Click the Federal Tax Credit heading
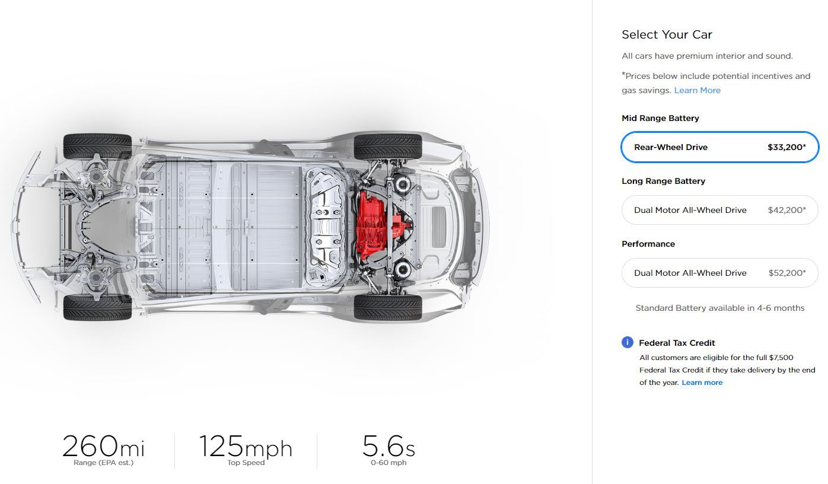Viewport: 828px width, 484px height. pos(677,343)
